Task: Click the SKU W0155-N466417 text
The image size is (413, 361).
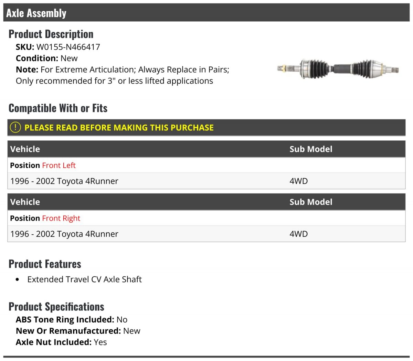Action: coord(58,47)
